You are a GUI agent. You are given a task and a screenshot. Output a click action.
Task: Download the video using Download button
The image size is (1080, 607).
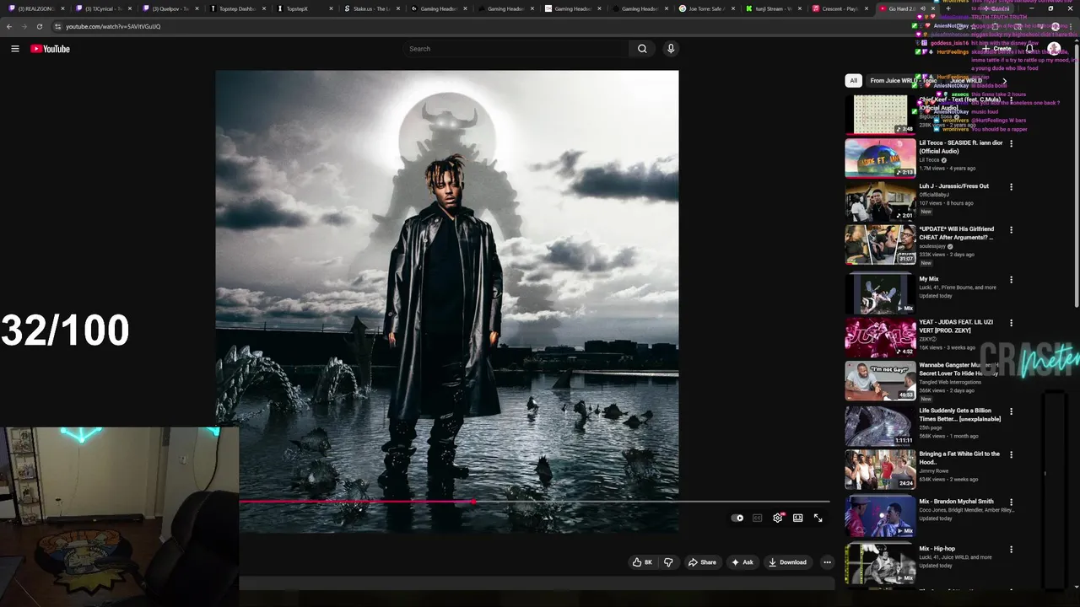click(788, 562)
